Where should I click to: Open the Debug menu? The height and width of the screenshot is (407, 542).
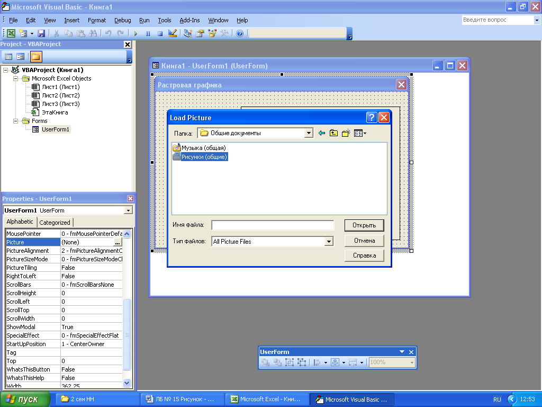click(x=123, y=20)
